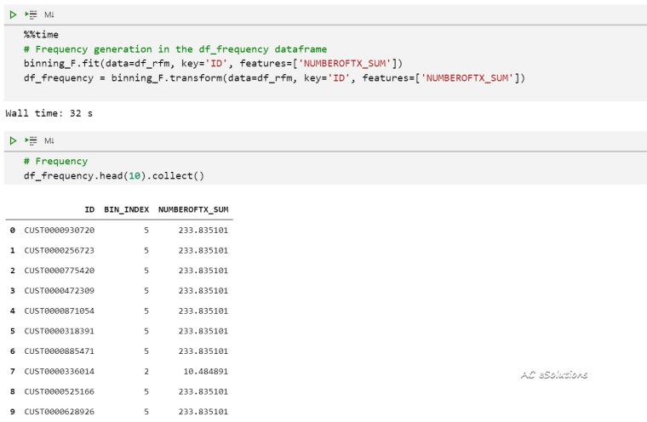Viewport: 647px width, 422px height.
Task: Click the BIN_INDEX column header
Action: click(126, 209)
